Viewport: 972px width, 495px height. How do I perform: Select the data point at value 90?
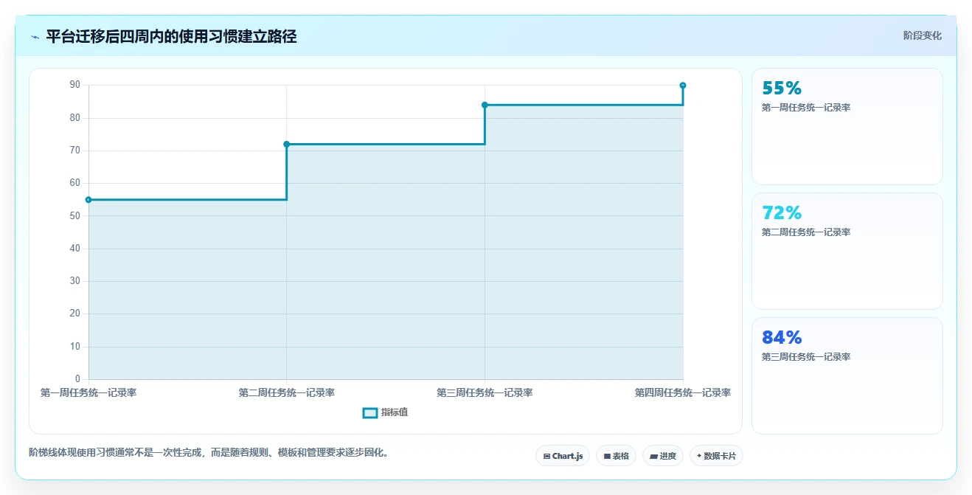683,86
